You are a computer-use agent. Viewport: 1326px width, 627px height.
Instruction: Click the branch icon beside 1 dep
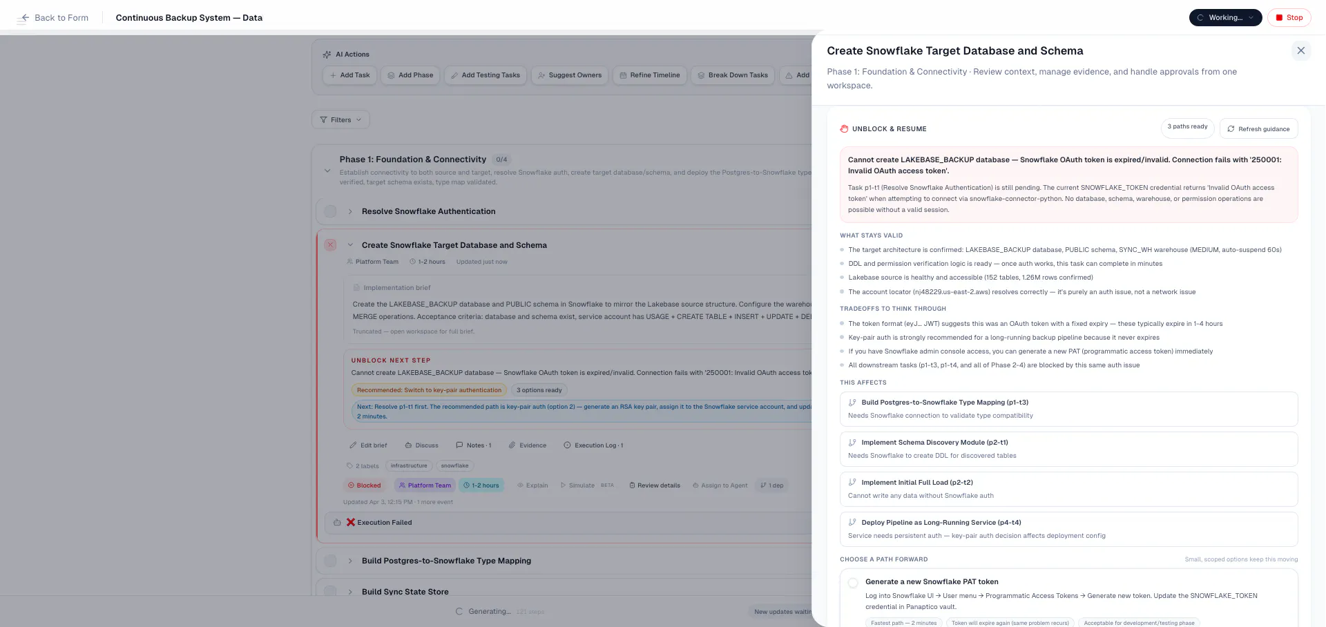tap(763, 485)
